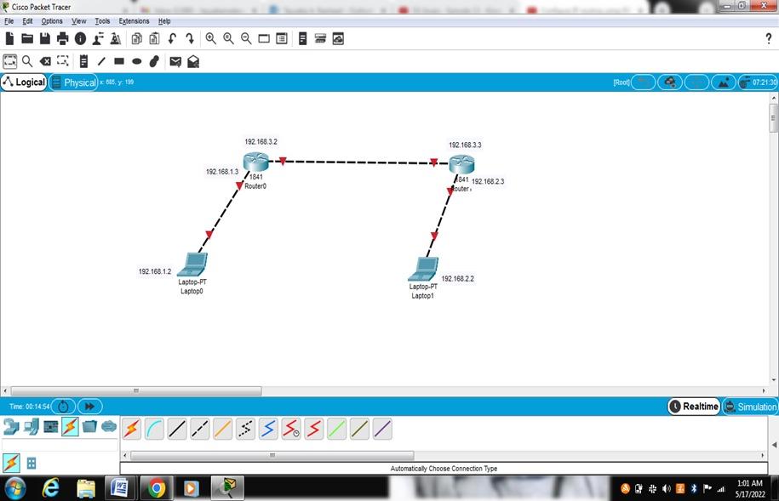This screenshot has height=501, width=779.
Task: Open the Options menu
Action: pos(52,21)
